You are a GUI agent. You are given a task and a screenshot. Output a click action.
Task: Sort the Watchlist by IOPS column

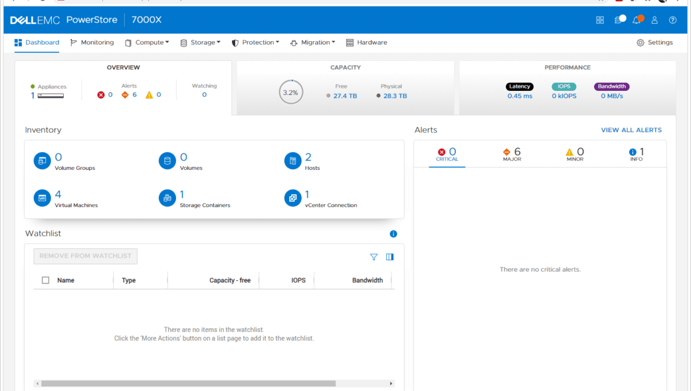tap(298, 280)
